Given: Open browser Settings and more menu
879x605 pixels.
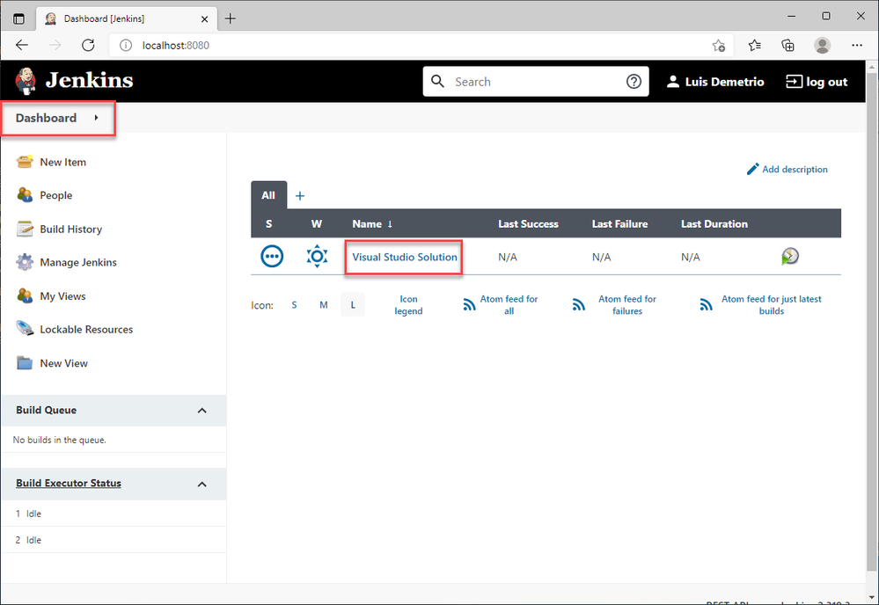Looking at the screenshot, I should [857, 46].
